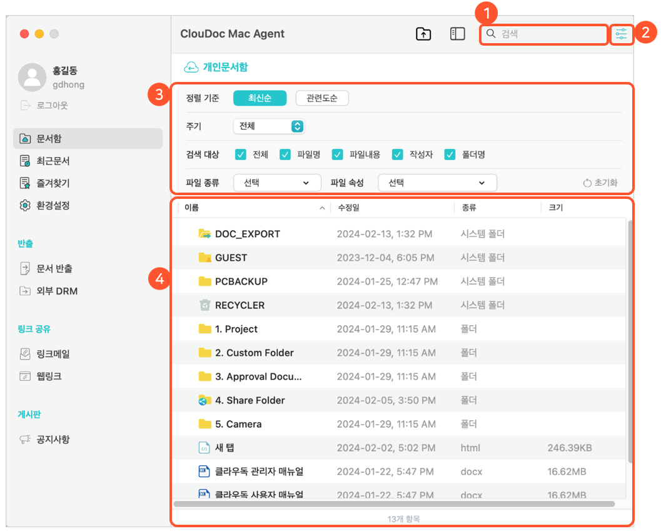Toggle the 파일내용 checkbox
Viewport: 661px width, 531px height.
click(x=337, y=154)
